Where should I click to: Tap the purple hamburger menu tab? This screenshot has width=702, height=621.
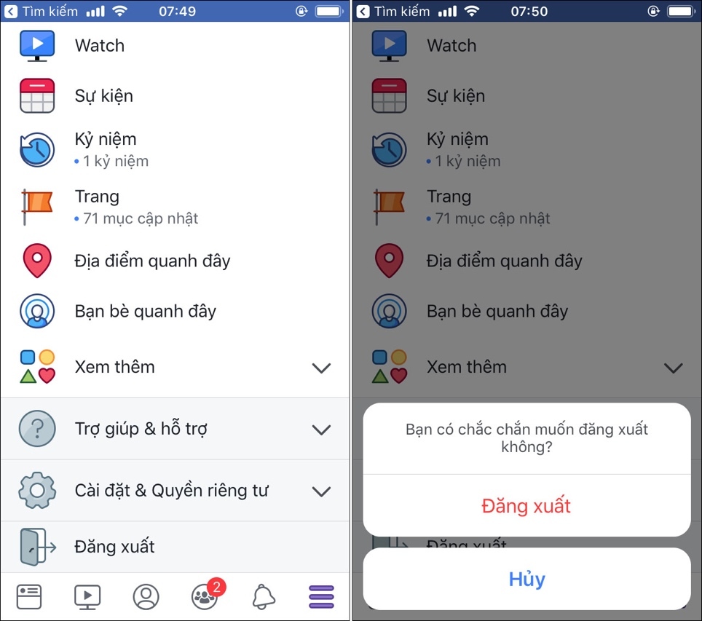321,597
